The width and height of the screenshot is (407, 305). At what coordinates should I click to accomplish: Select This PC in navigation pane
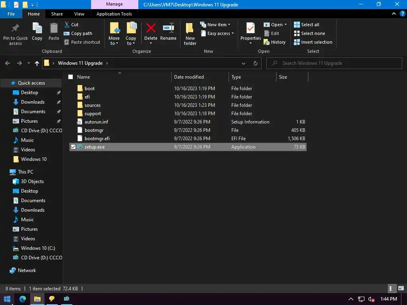point(25,172)
